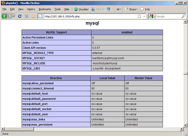Click the Info speech bubble button
188x136 pixels.
tap(145, 9)
